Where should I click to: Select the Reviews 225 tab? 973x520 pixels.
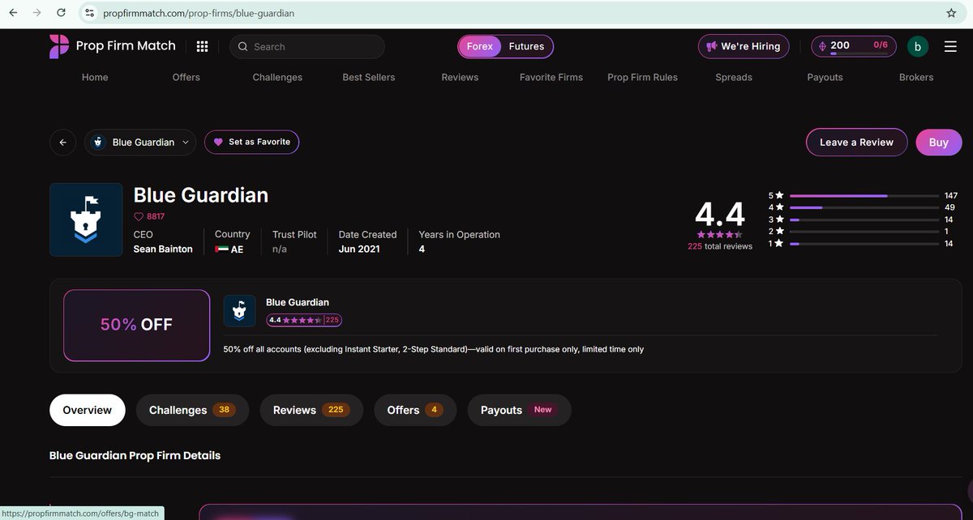311,410
